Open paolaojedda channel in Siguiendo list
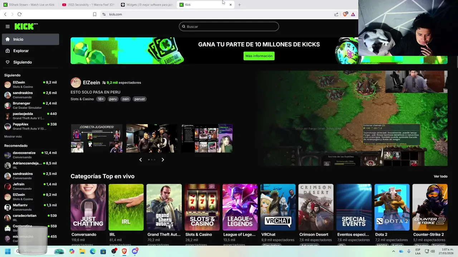This screenshot has height=257, width=458. [30, 116]
